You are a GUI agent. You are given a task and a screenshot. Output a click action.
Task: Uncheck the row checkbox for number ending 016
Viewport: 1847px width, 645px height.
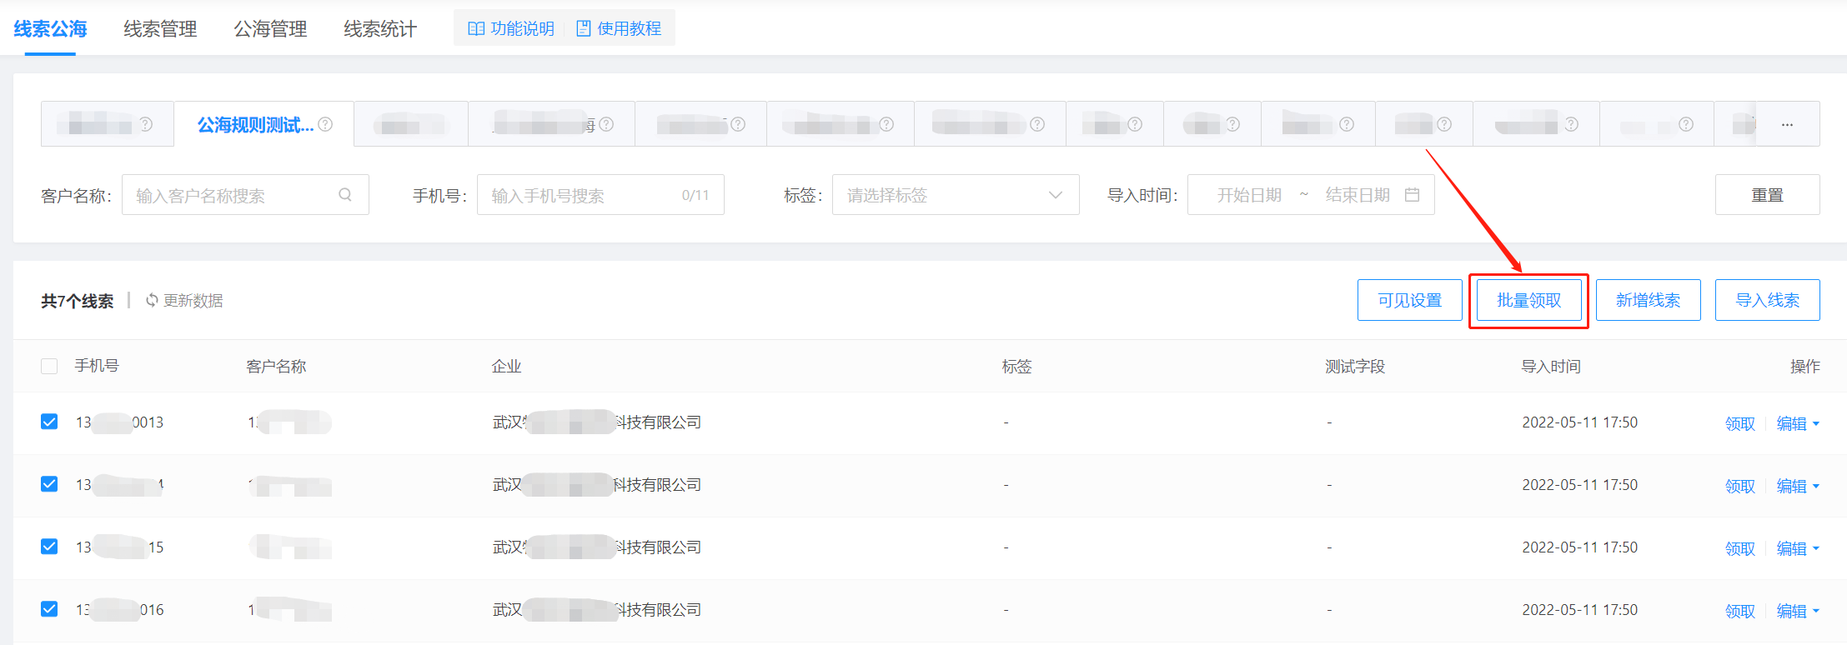(49, 609)
